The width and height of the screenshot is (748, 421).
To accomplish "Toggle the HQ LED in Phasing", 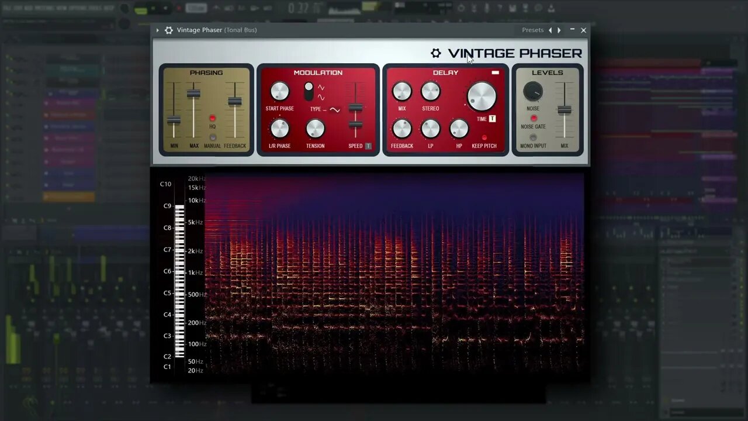I will [213, 118].
